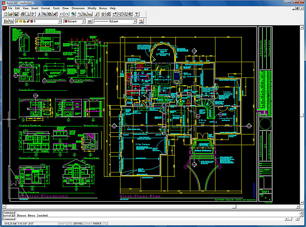Open the Named Views tool
The height and width of the screenshot is (227, 306).
[109, 14]
